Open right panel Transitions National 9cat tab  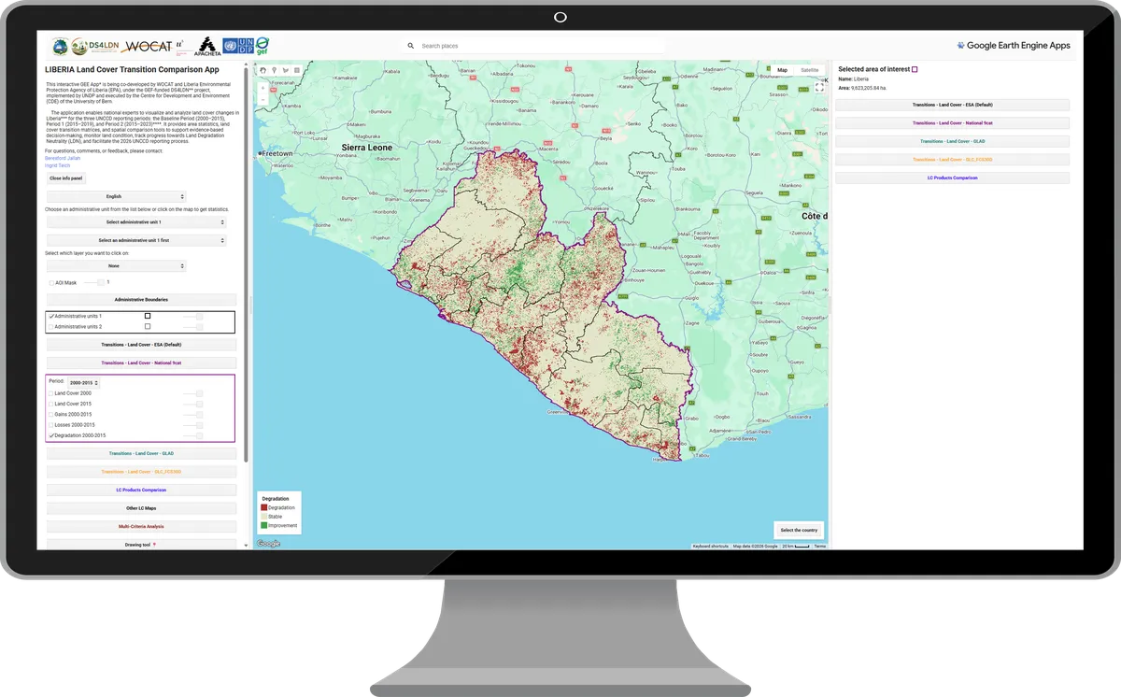(x=952, y=122)
